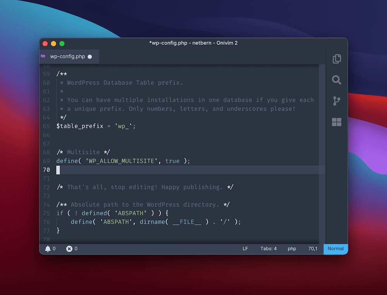Click 'WordPress Database Table prefix.' comment text

[125, 83]
